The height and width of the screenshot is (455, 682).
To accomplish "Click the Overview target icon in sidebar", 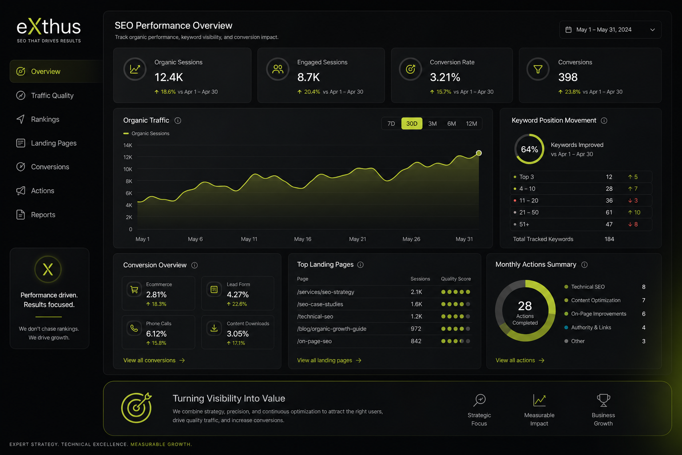I will click(x=20, y=71).
